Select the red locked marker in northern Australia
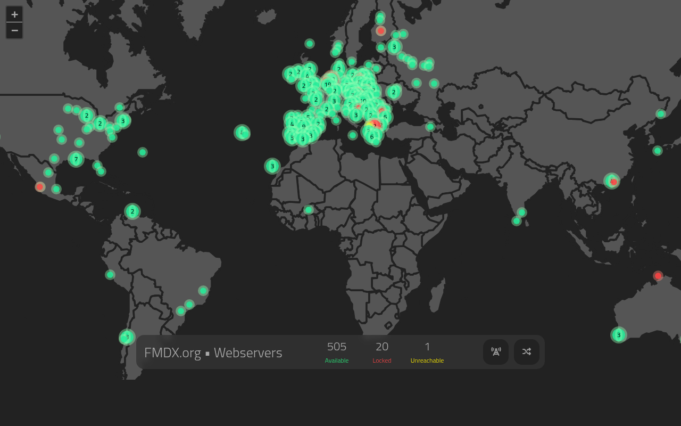Image resolution: width=681 pixels, height=426 pixels. click(x=658, y=276)
